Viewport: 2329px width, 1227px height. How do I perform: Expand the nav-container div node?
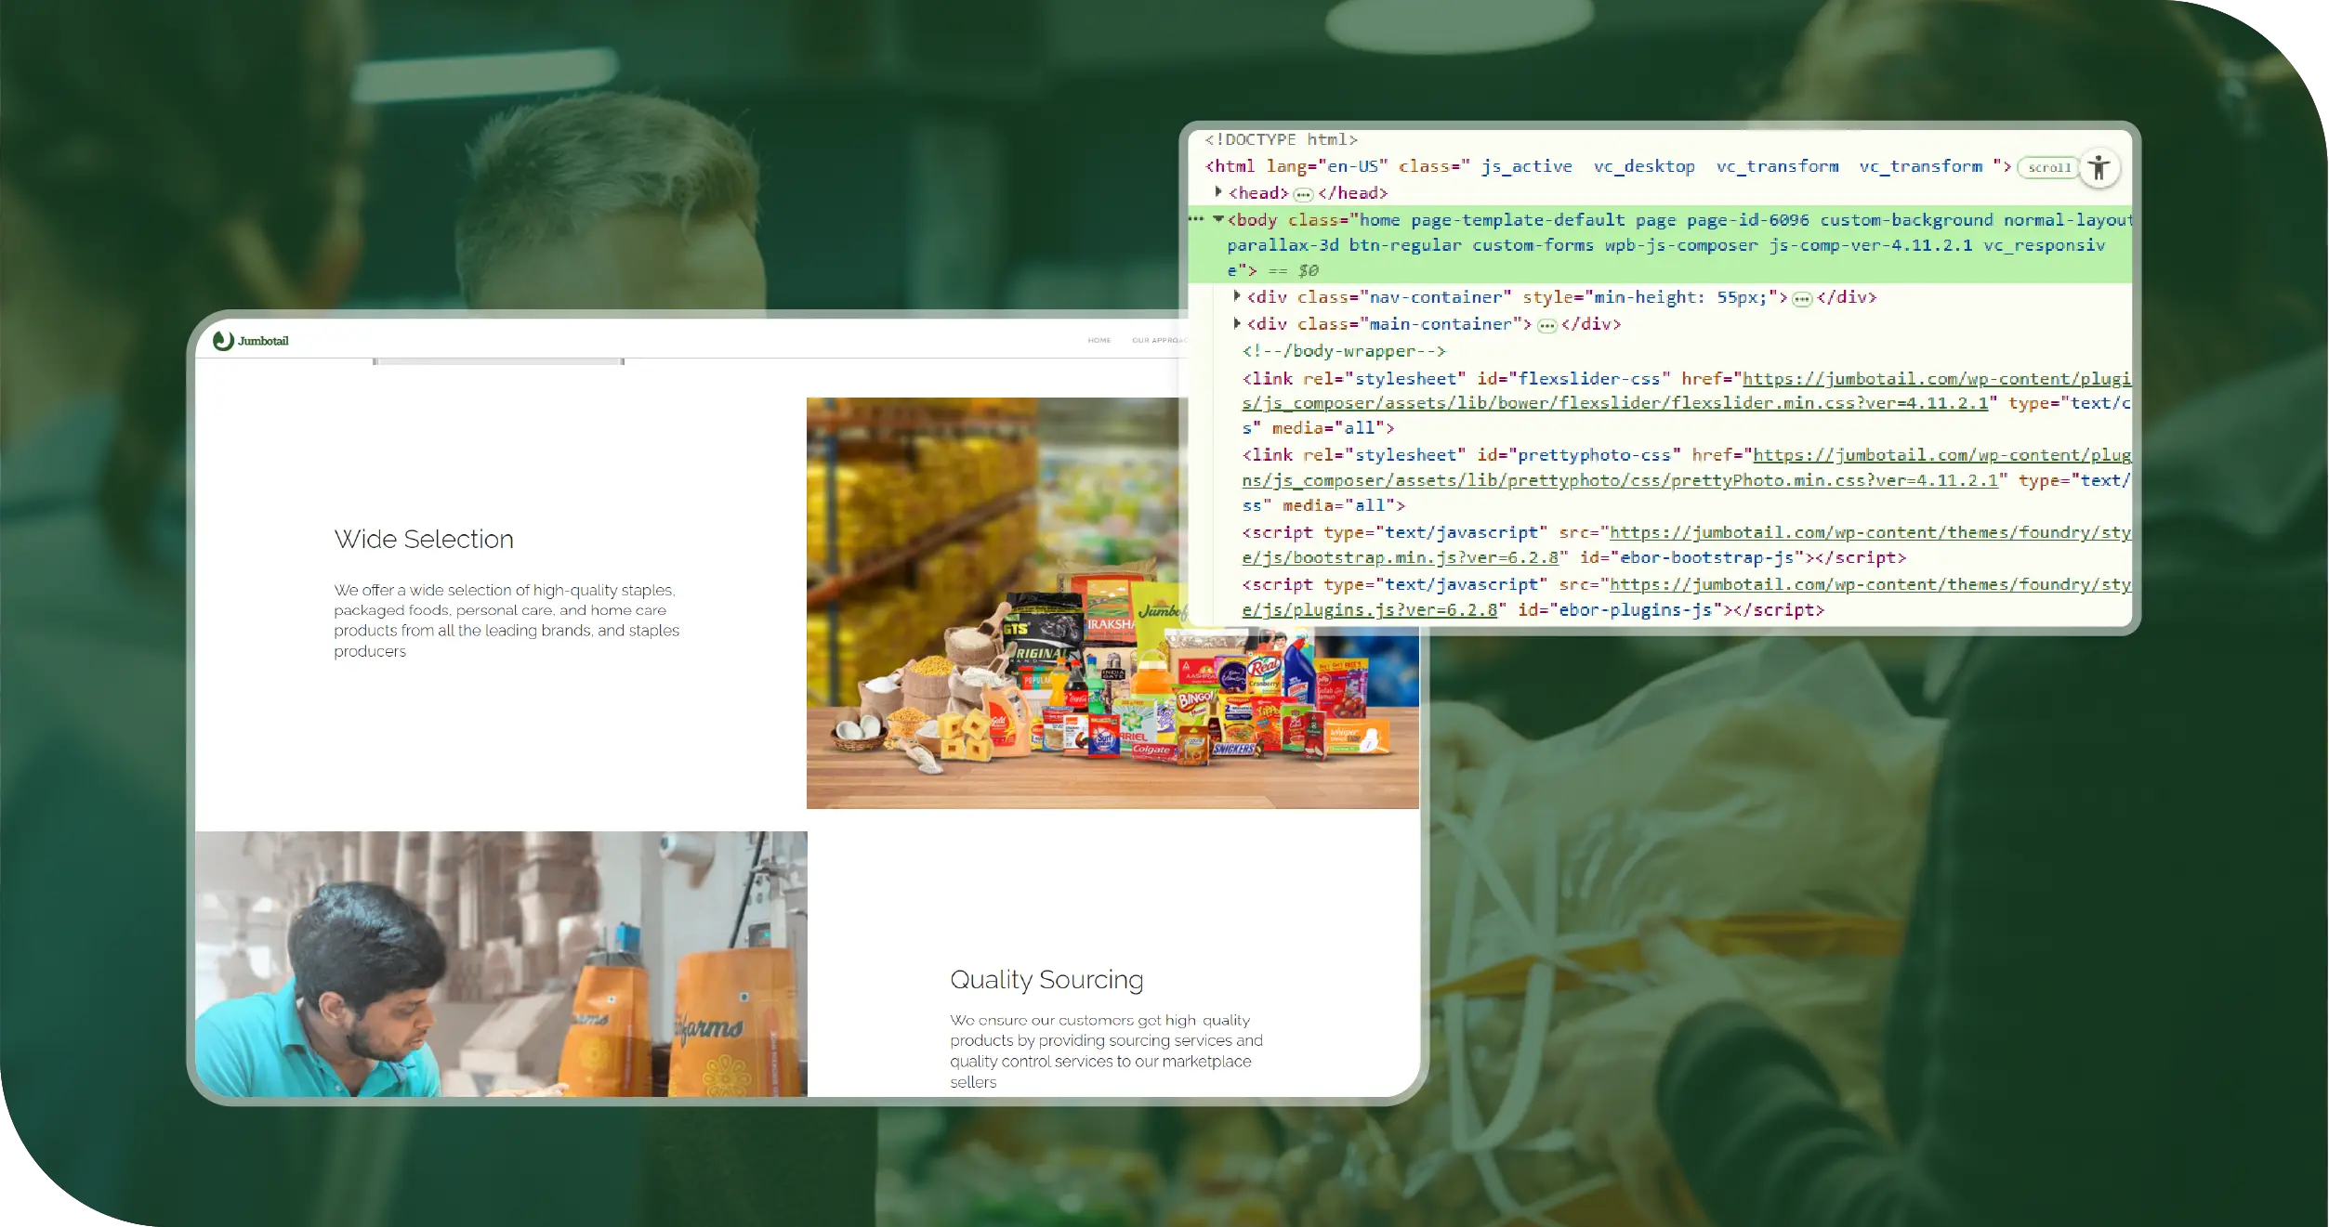pos(1237,296)
